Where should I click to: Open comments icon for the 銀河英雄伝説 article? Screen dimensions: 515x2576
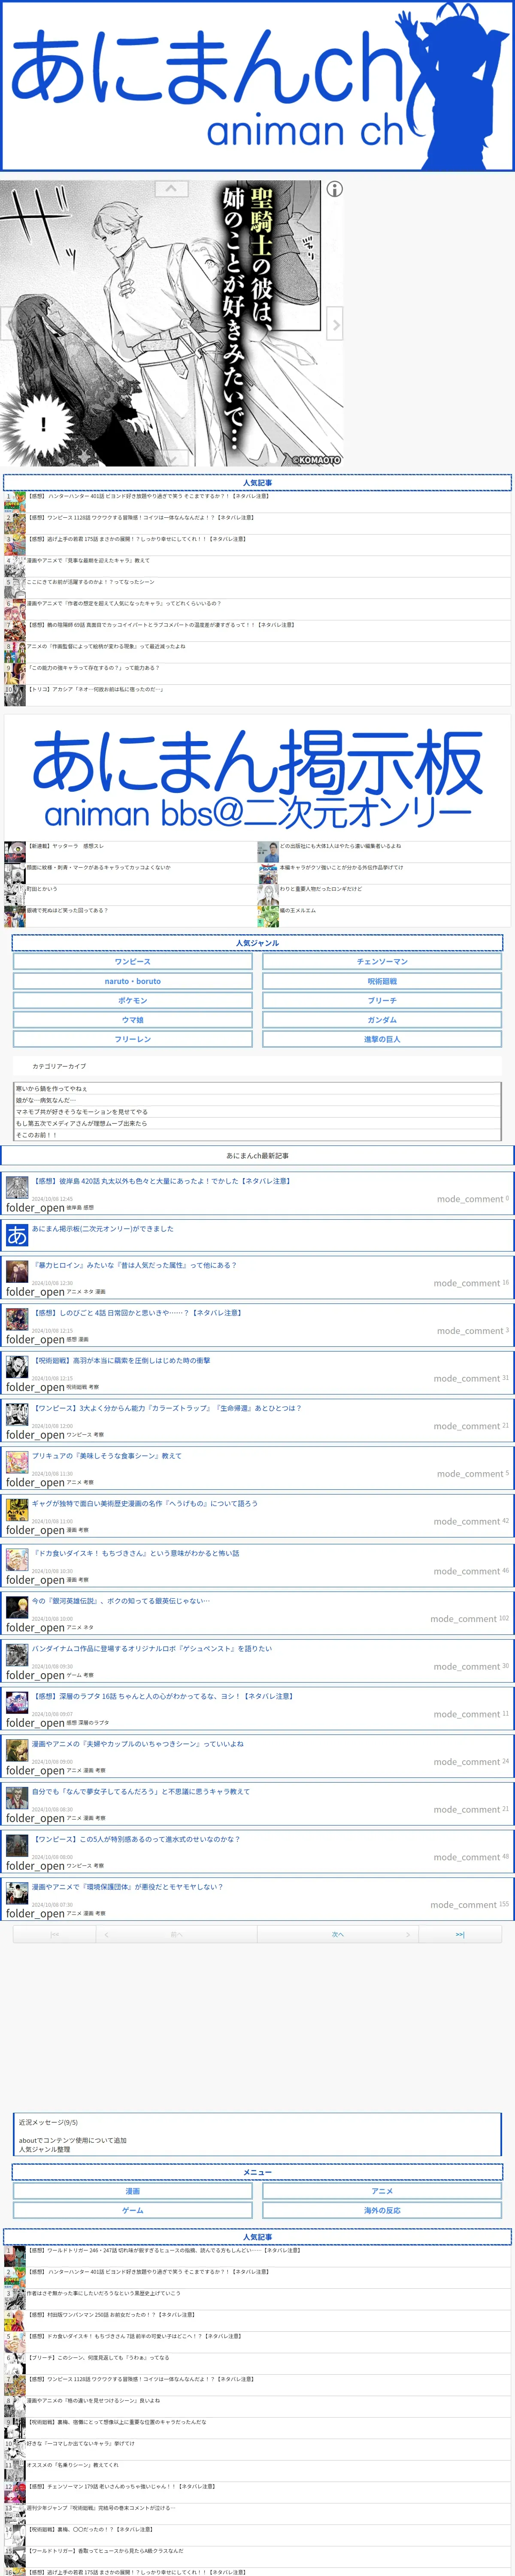(465, 1619)
